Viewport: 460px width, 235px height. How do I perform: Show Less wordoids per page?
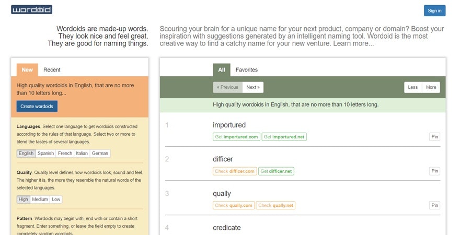(x=413, y=87)
